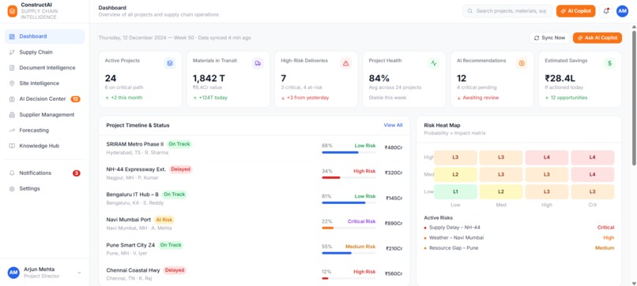Click the Knowledge Hub book icon

12,146
